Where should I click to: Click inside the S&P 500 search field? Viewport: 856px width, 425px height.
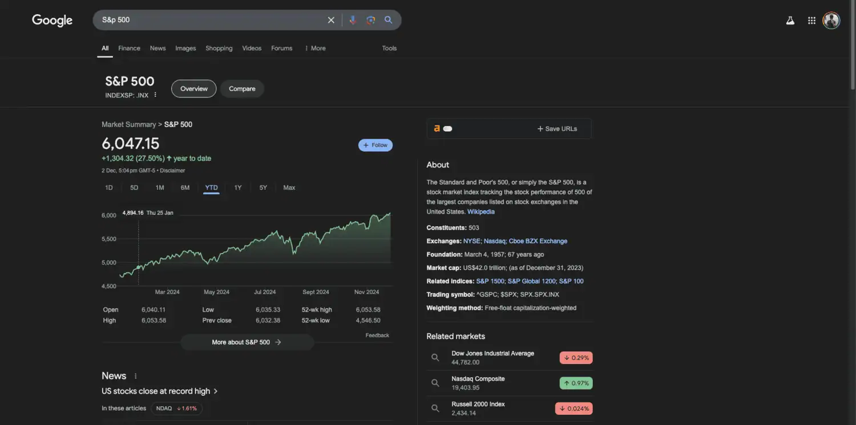click(x=211, y=20)
